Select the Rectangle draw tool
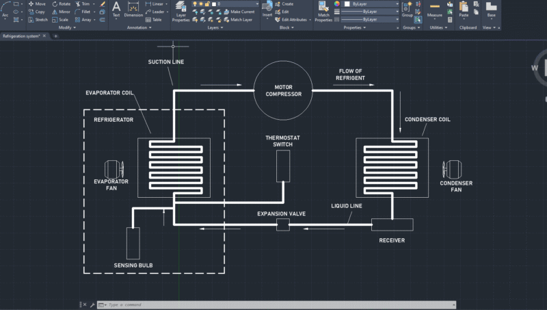547x310 pixels. click(16, 4)
